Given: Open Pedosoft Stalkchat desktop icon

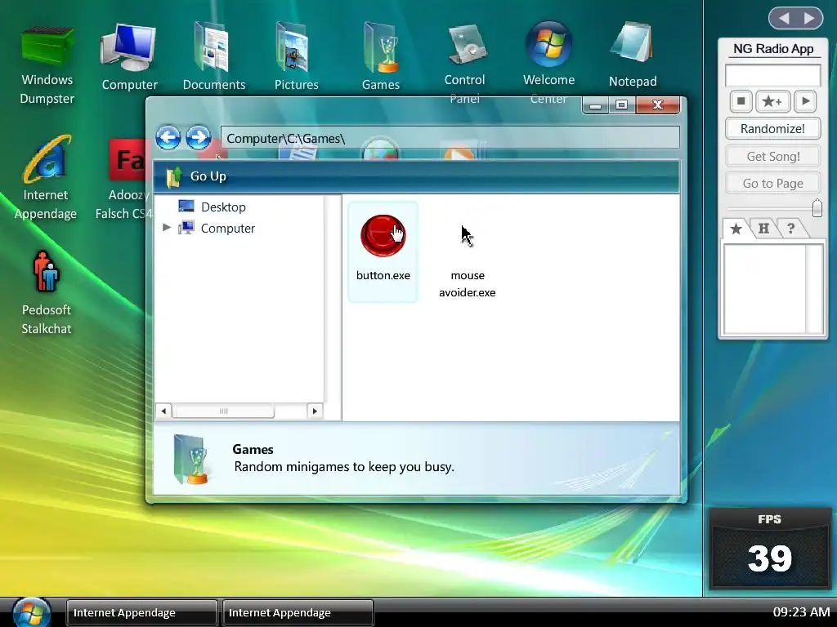Looking at the screenshot, I should [x=47, y=293].
